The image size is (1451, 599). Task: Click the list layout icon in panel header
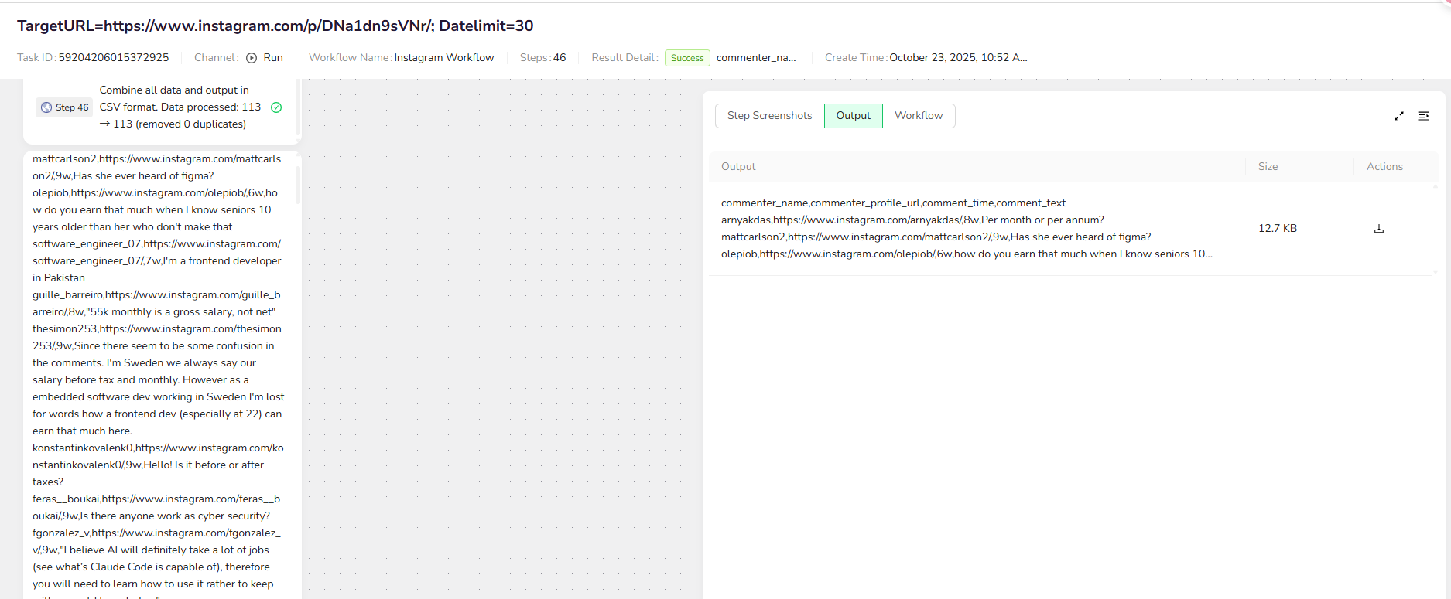point(1423,116)
